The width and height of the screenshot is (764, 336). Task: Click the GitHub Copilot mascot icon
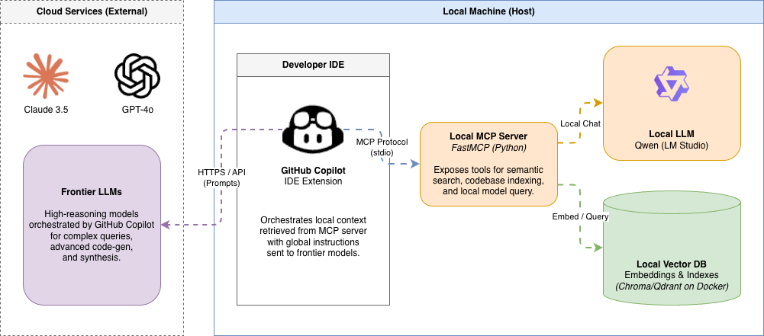tap(313, 129)
